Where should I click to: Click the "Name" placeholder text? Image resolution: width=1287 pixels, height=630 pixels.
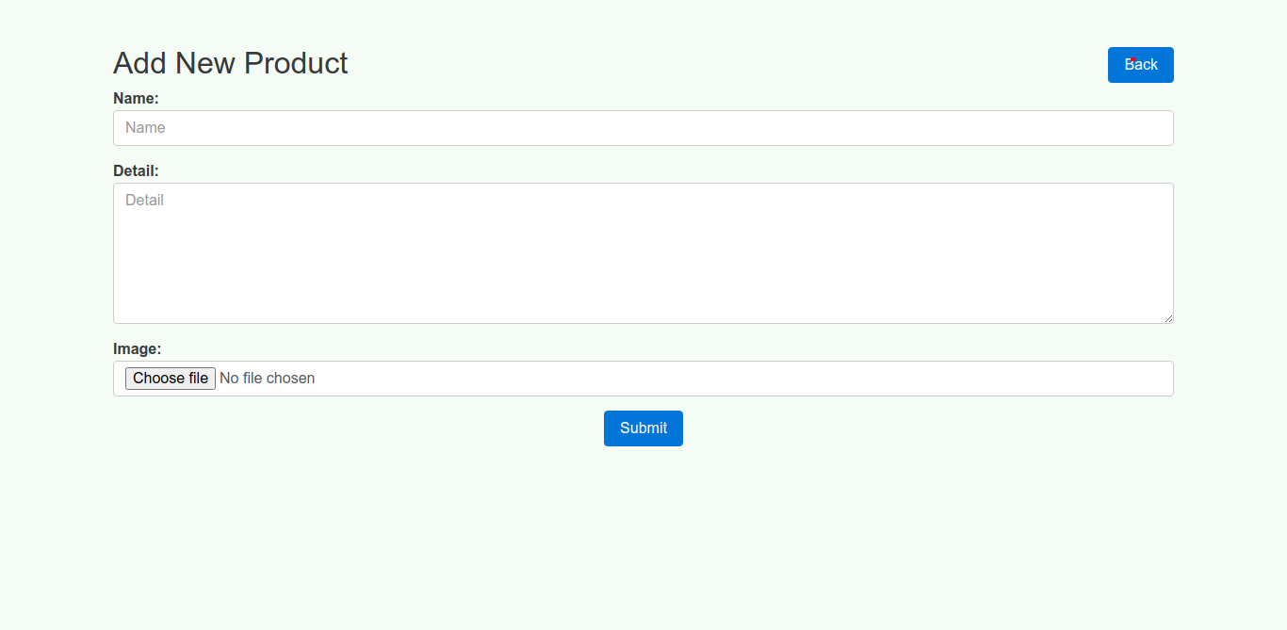pos(145,128)
